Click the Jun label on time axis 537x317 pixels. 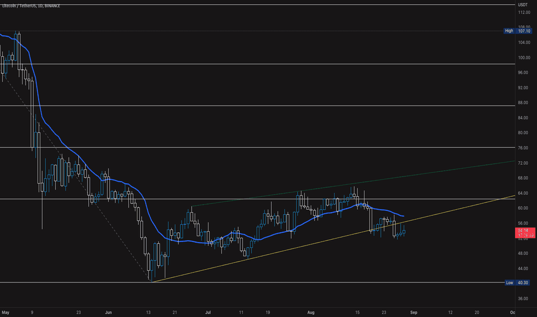pos(108,312)
